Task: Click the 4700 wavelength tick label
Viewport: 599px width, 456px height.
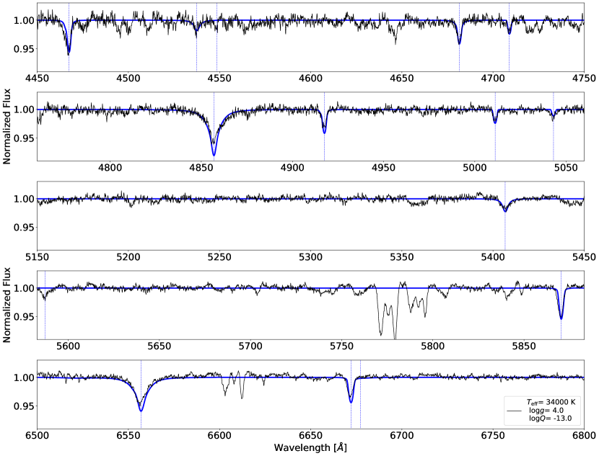Action: 493,78
